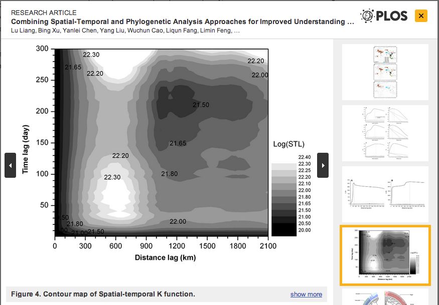The width and height of the screenshot is (439, 305).
Task: Click the 'RESEARCH ARTICLE' label
Action: tap(44, 13)
